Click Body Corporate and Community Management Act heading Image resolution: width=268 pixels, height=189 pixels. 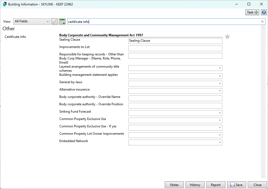click(x=101, y=35)
